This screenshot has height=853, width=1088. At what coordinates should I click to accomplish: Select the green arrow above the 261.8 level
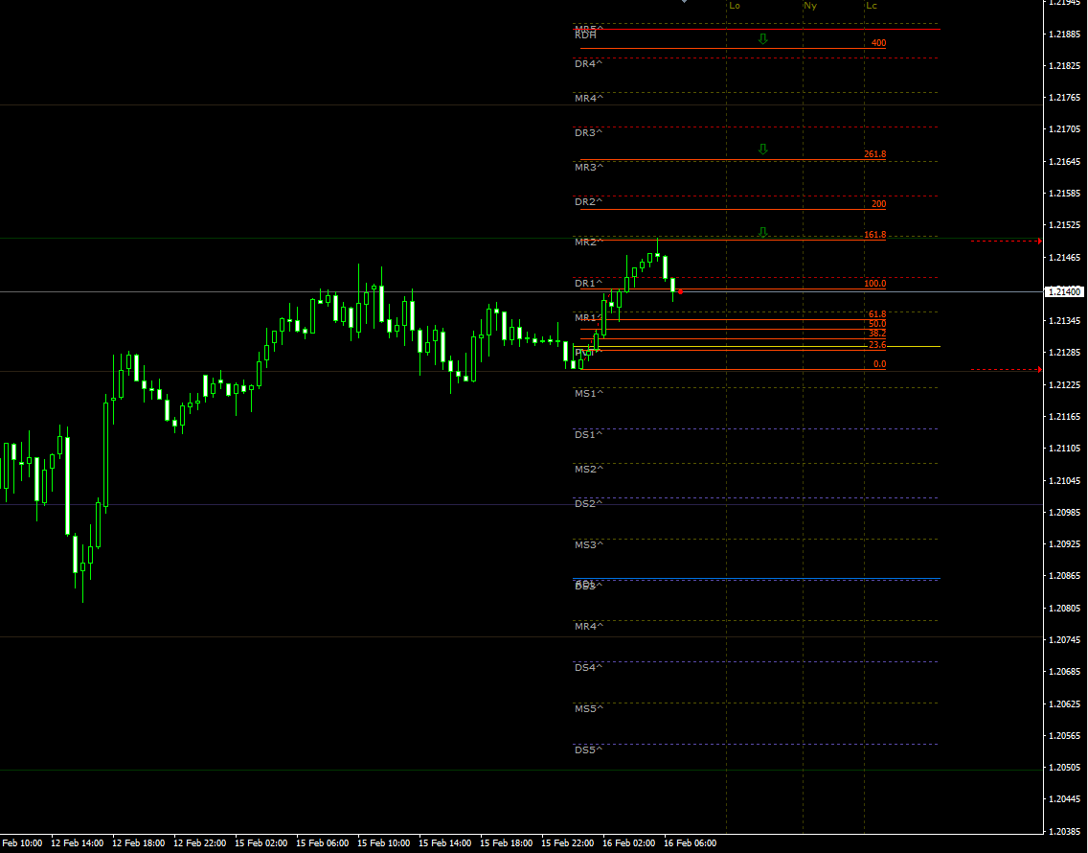click(763, 149)
